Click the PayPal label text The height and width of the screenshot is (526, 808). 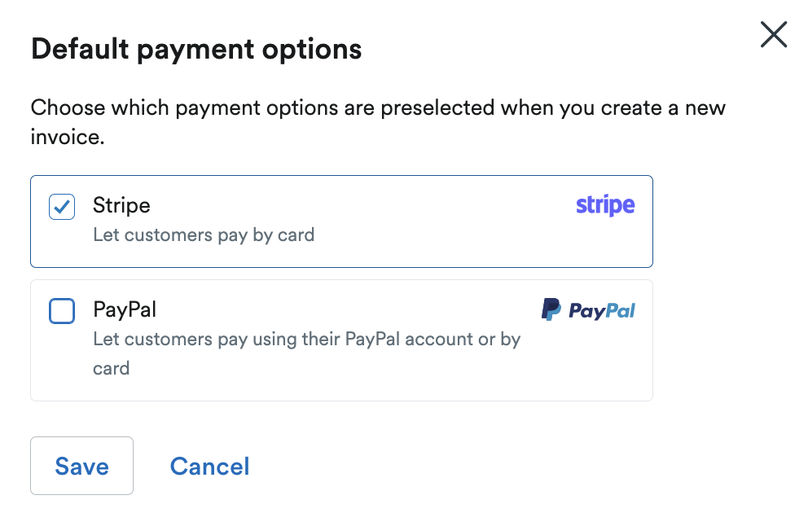[x=125, y=309]
